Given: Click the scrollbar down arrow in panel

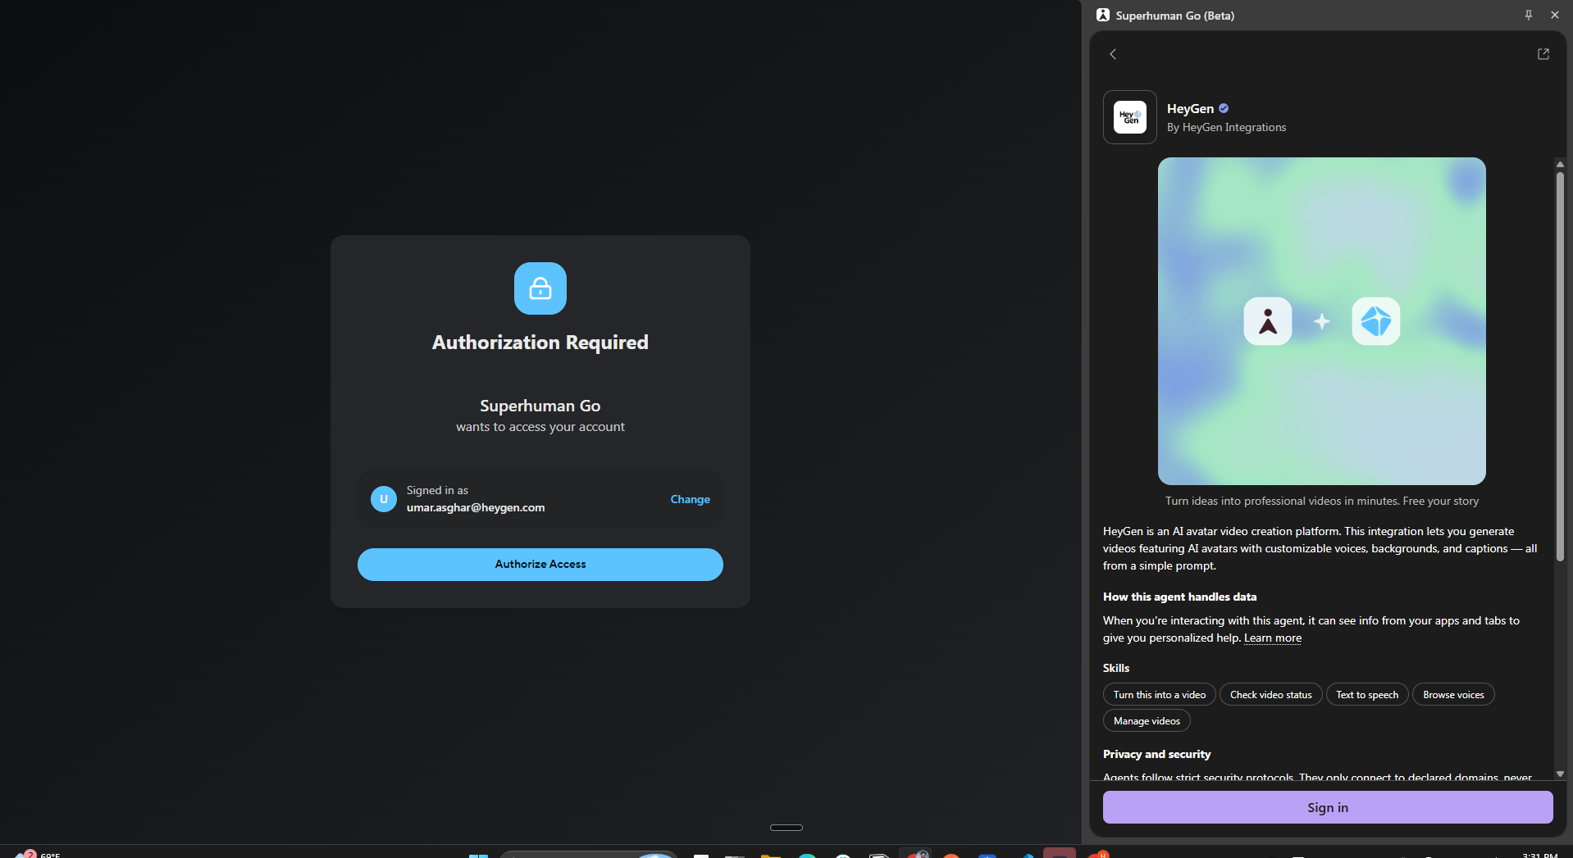Looking at the screenshot, I should (1560, 774).
